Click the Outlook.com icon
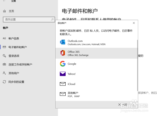 (x=62, y=42)
